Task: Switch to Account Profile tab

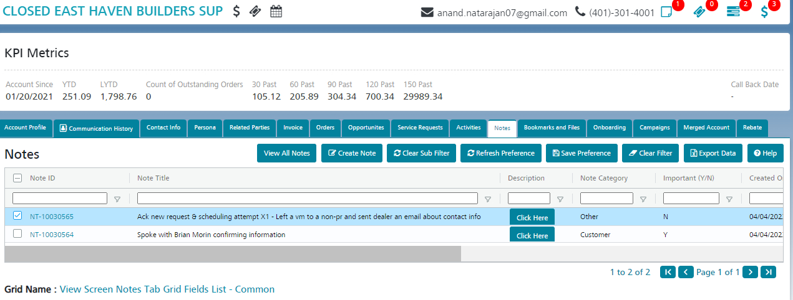Action: (x=26, y=128)
